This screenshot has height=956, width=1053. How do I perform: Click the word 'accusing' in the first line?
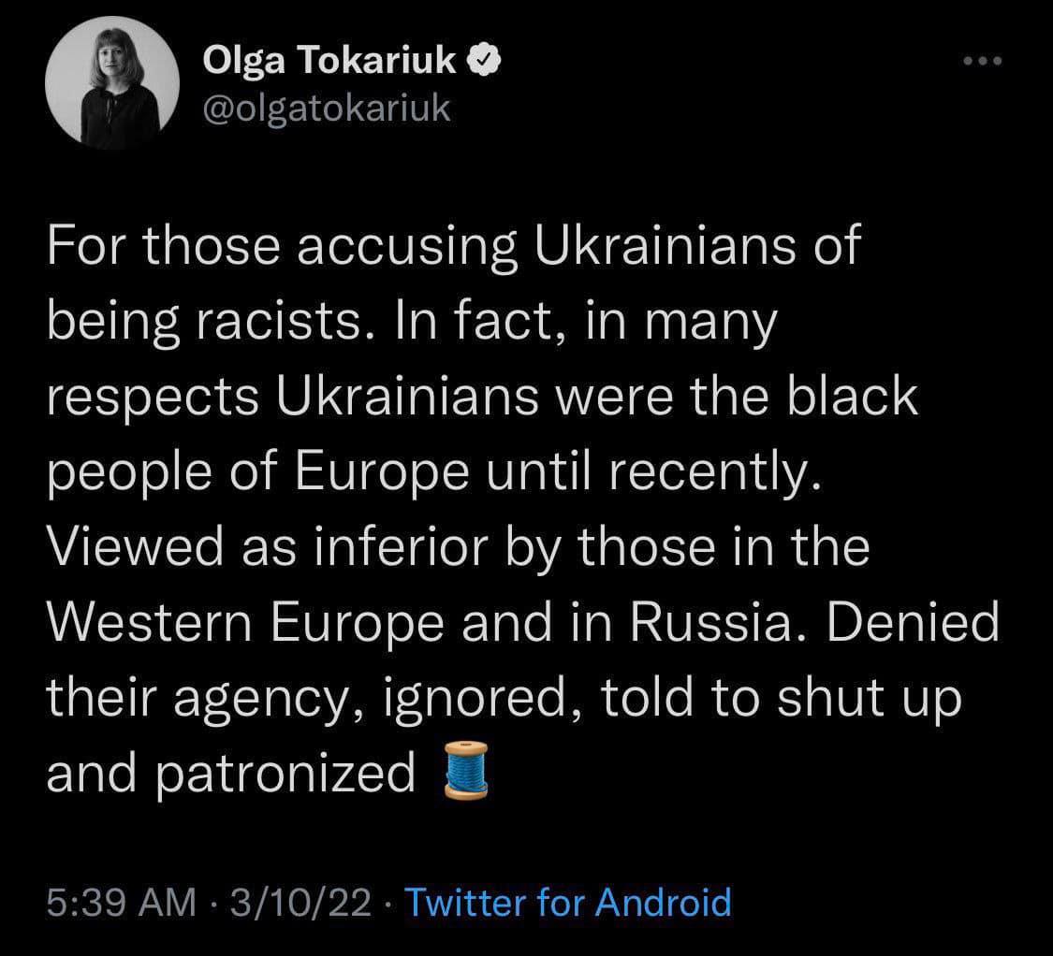tap(408, 247)
